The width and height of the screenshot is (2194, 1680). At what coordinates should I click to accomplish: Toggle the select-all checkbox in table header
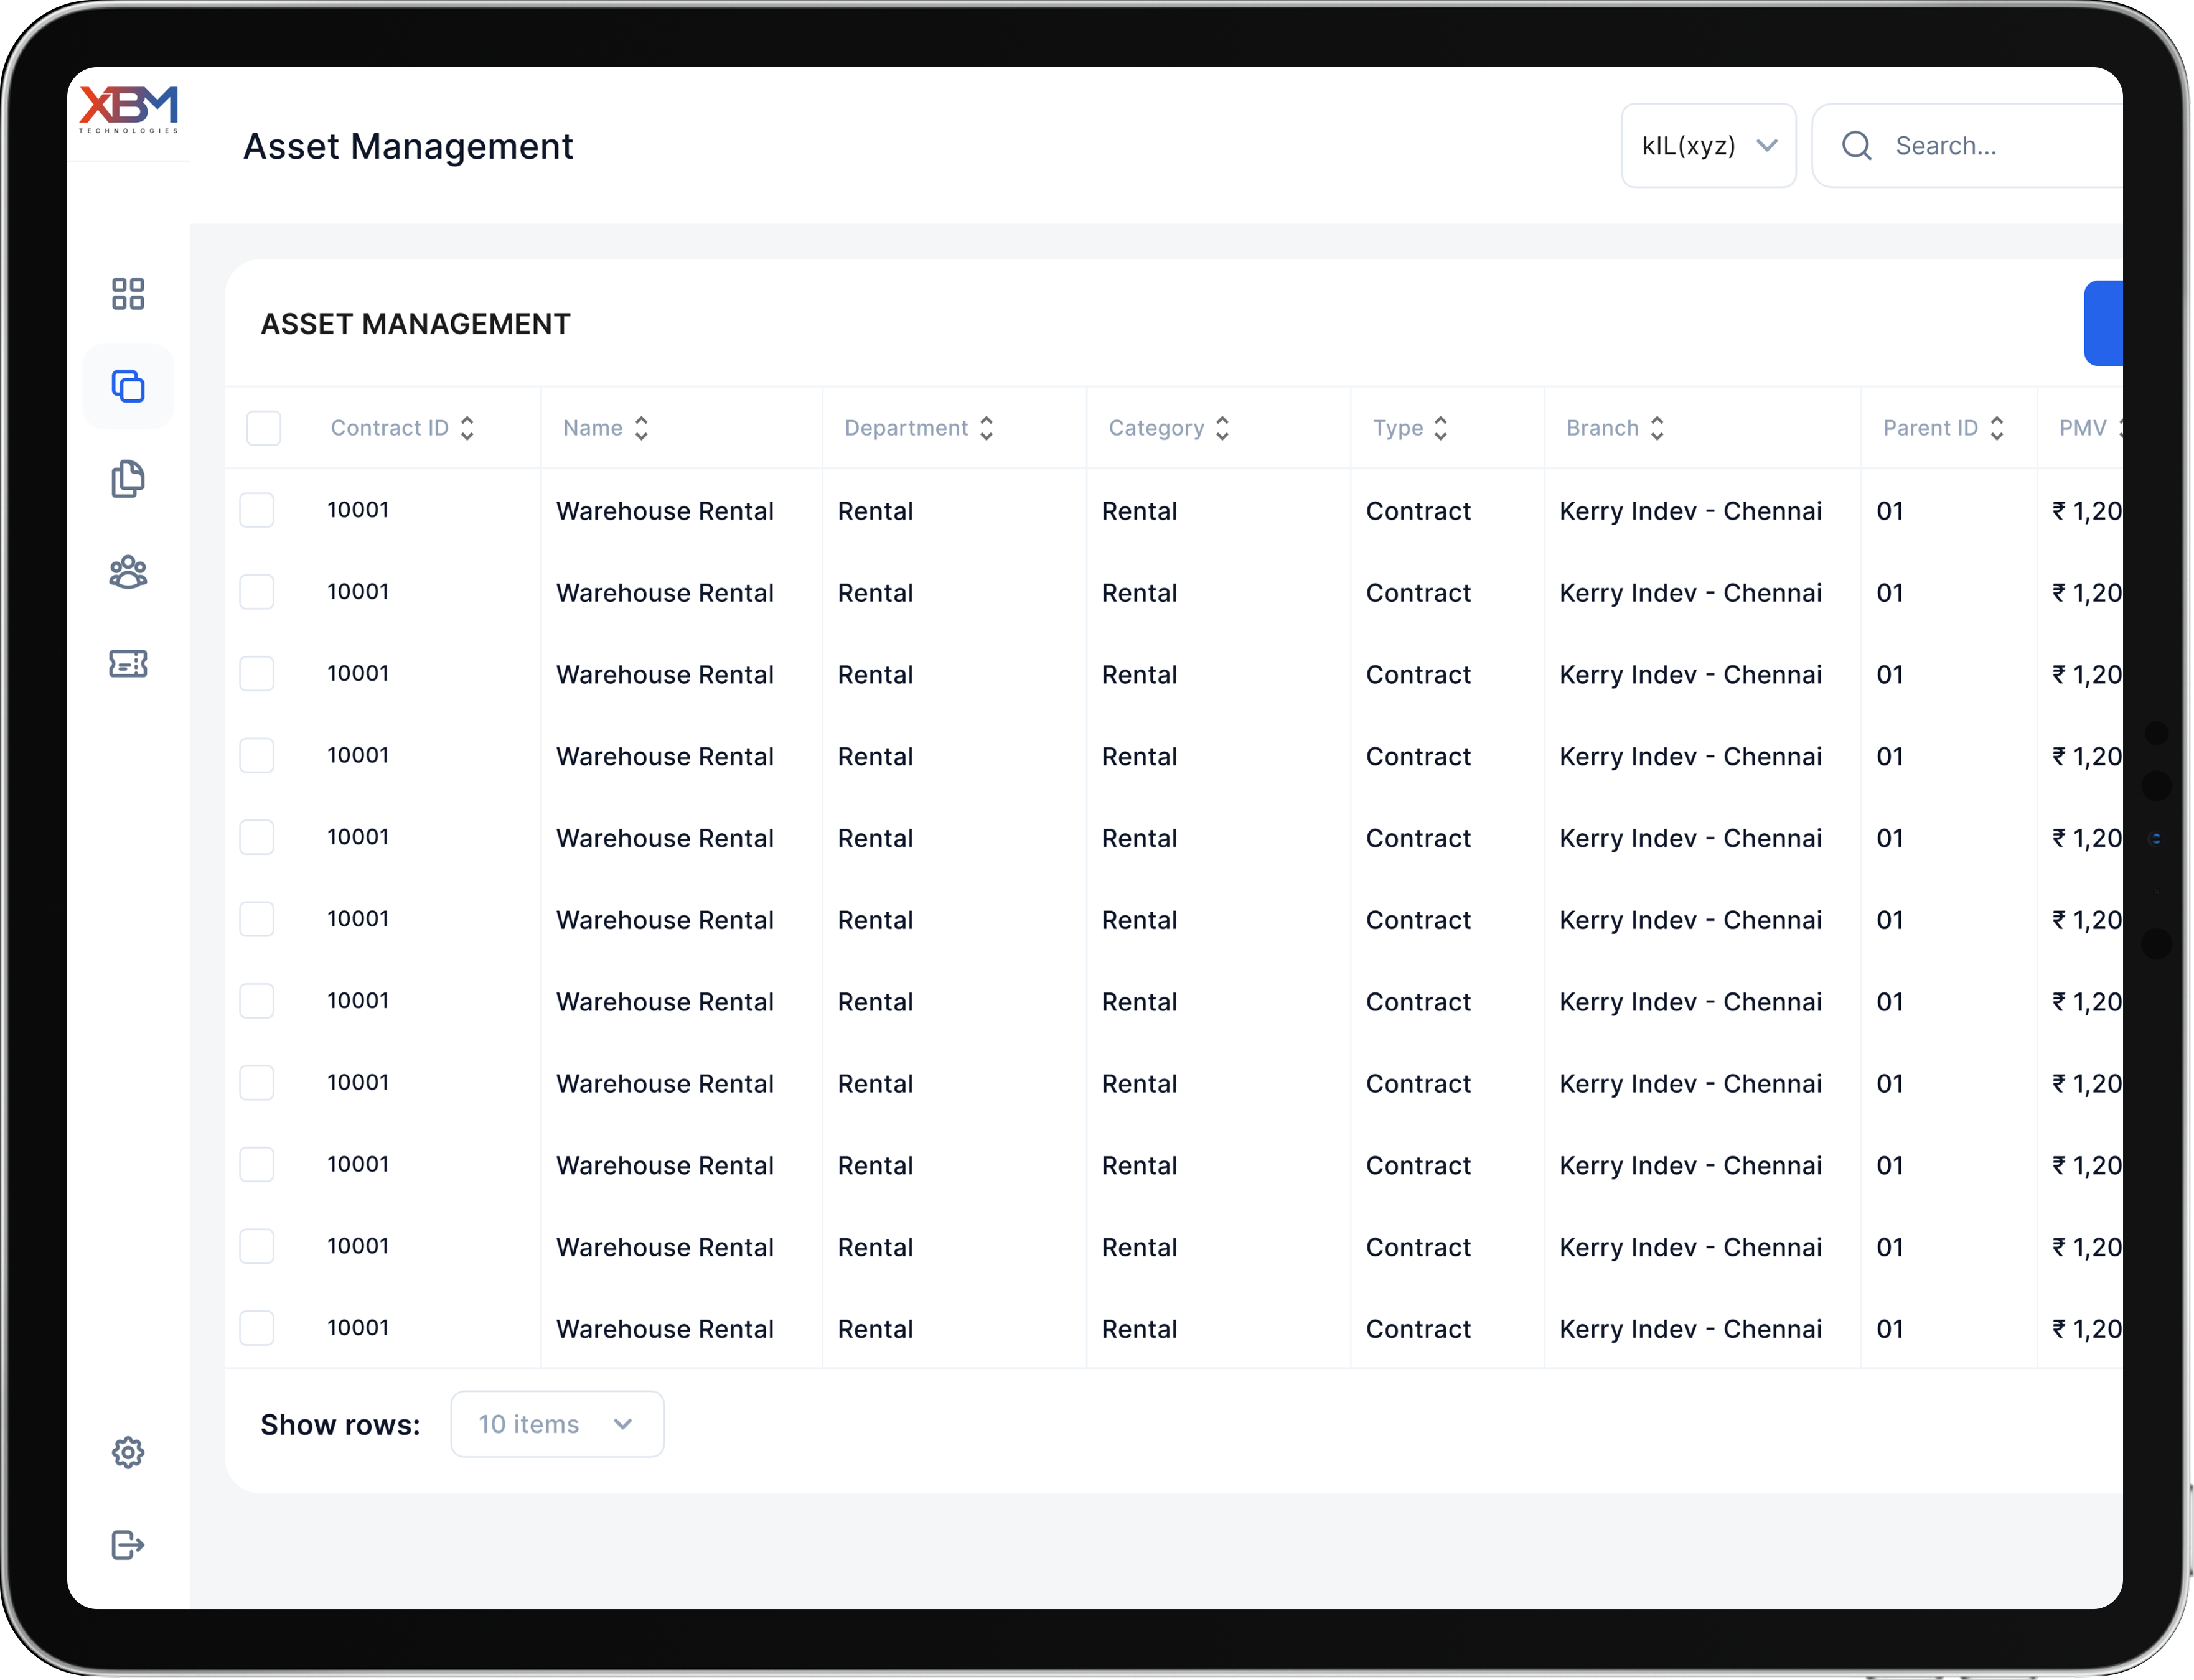[264, 428]
